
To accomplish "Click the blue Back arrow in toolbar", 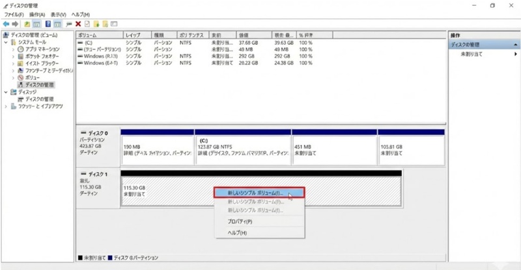I will point(7,23).
